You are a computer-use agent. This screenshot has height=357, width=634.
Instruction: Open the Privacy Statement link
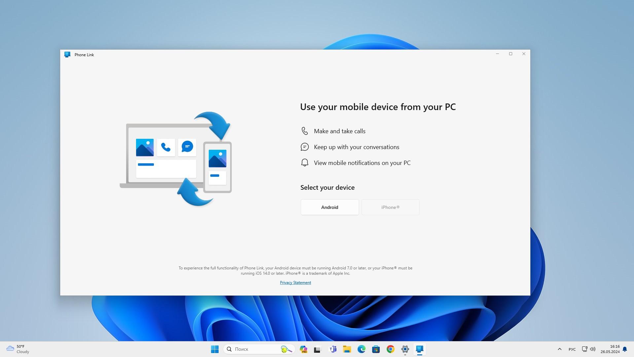[295, 283]
